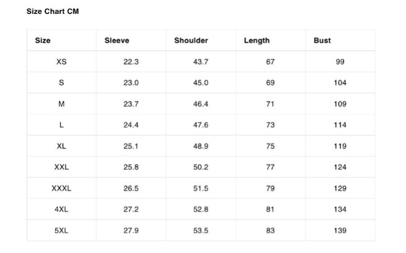This screenshot has width=406, height=253.
Task: Click the 5XL size row label
Action: pos(61,230)
